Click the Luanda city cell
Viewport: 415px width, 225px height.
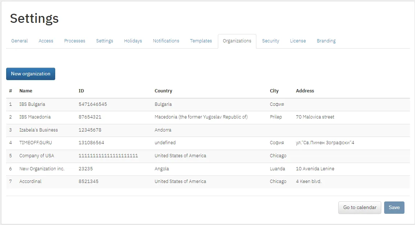pyautogui.click(x=277, y=169)
